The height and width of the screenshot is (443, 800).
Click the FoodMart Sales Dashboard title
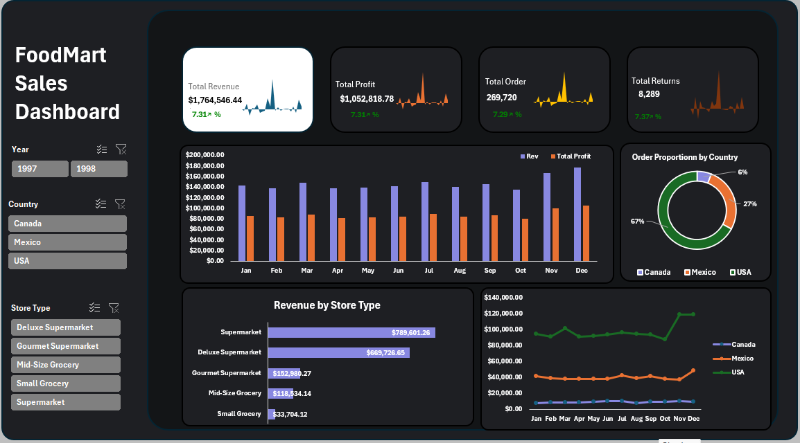(x=67, y=84)
